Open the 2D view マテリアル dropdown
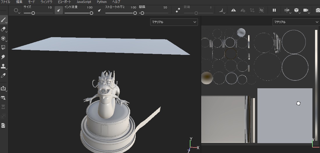The height and width of the screenshot is (153, 320). coord(296,22)
